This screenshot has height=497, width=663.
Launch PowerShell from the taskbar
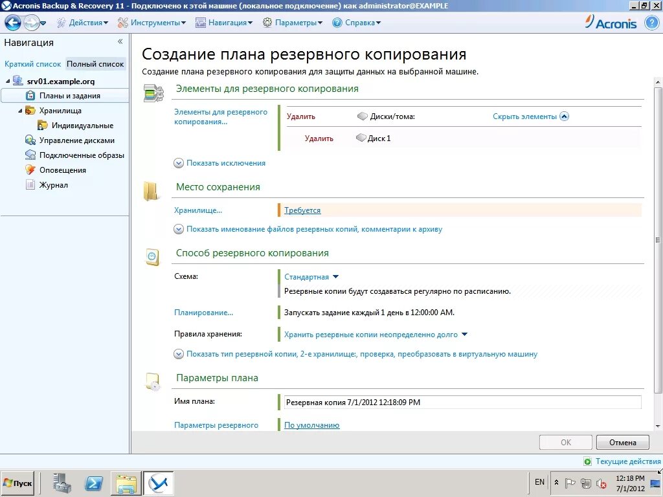(x=93, y=483)
